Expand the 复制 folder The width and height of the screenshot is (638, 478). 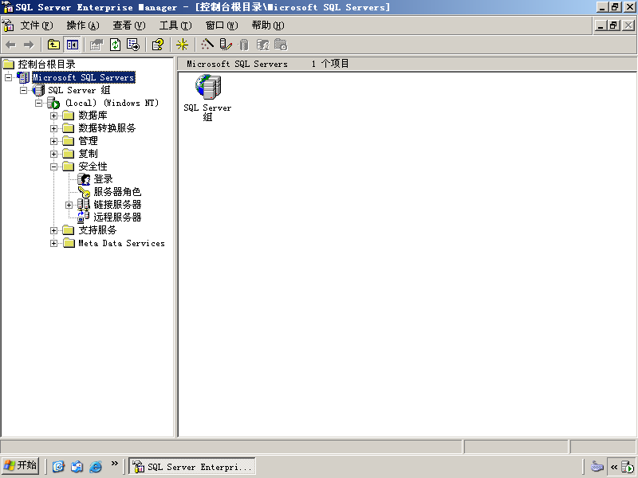tap(53, 154)
